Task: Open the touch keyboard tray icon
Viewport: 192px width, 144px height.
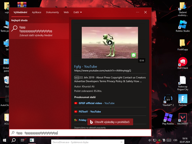Action: point(169,140)
